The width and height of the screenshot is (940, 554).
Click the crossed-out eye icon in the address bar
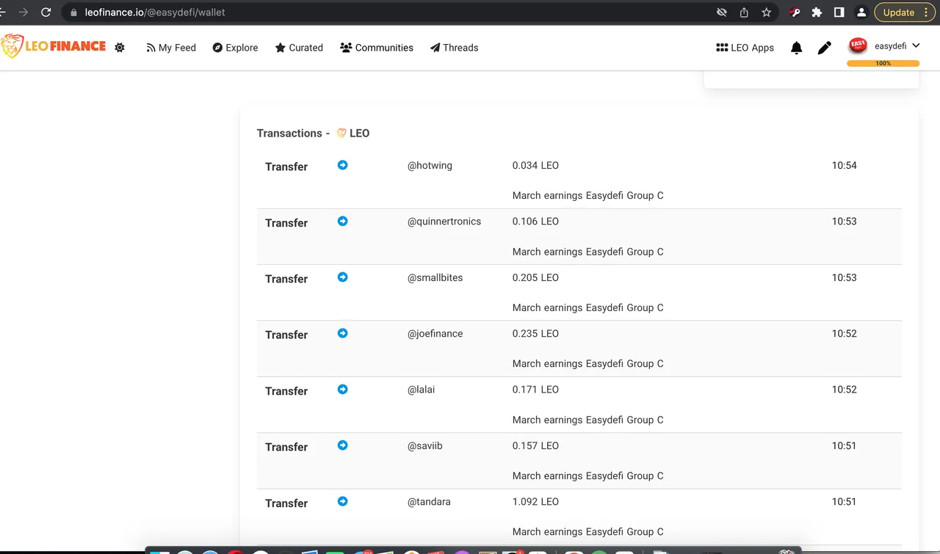(x=722, y=12)
